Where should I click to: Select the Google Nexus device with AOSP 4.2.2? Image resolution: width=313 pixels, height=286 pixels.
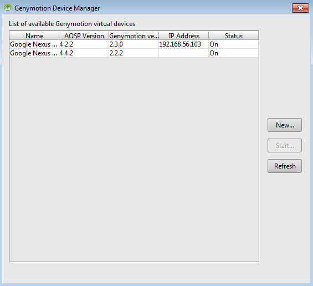tap(134, 44)
